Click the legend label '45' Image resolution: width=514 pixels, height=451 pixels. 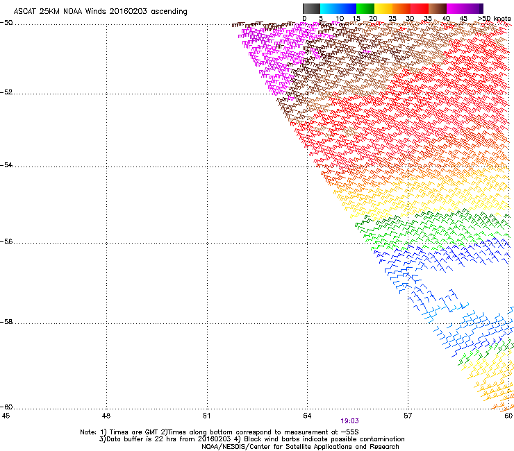pyautogui.click(x=463, y=19)
